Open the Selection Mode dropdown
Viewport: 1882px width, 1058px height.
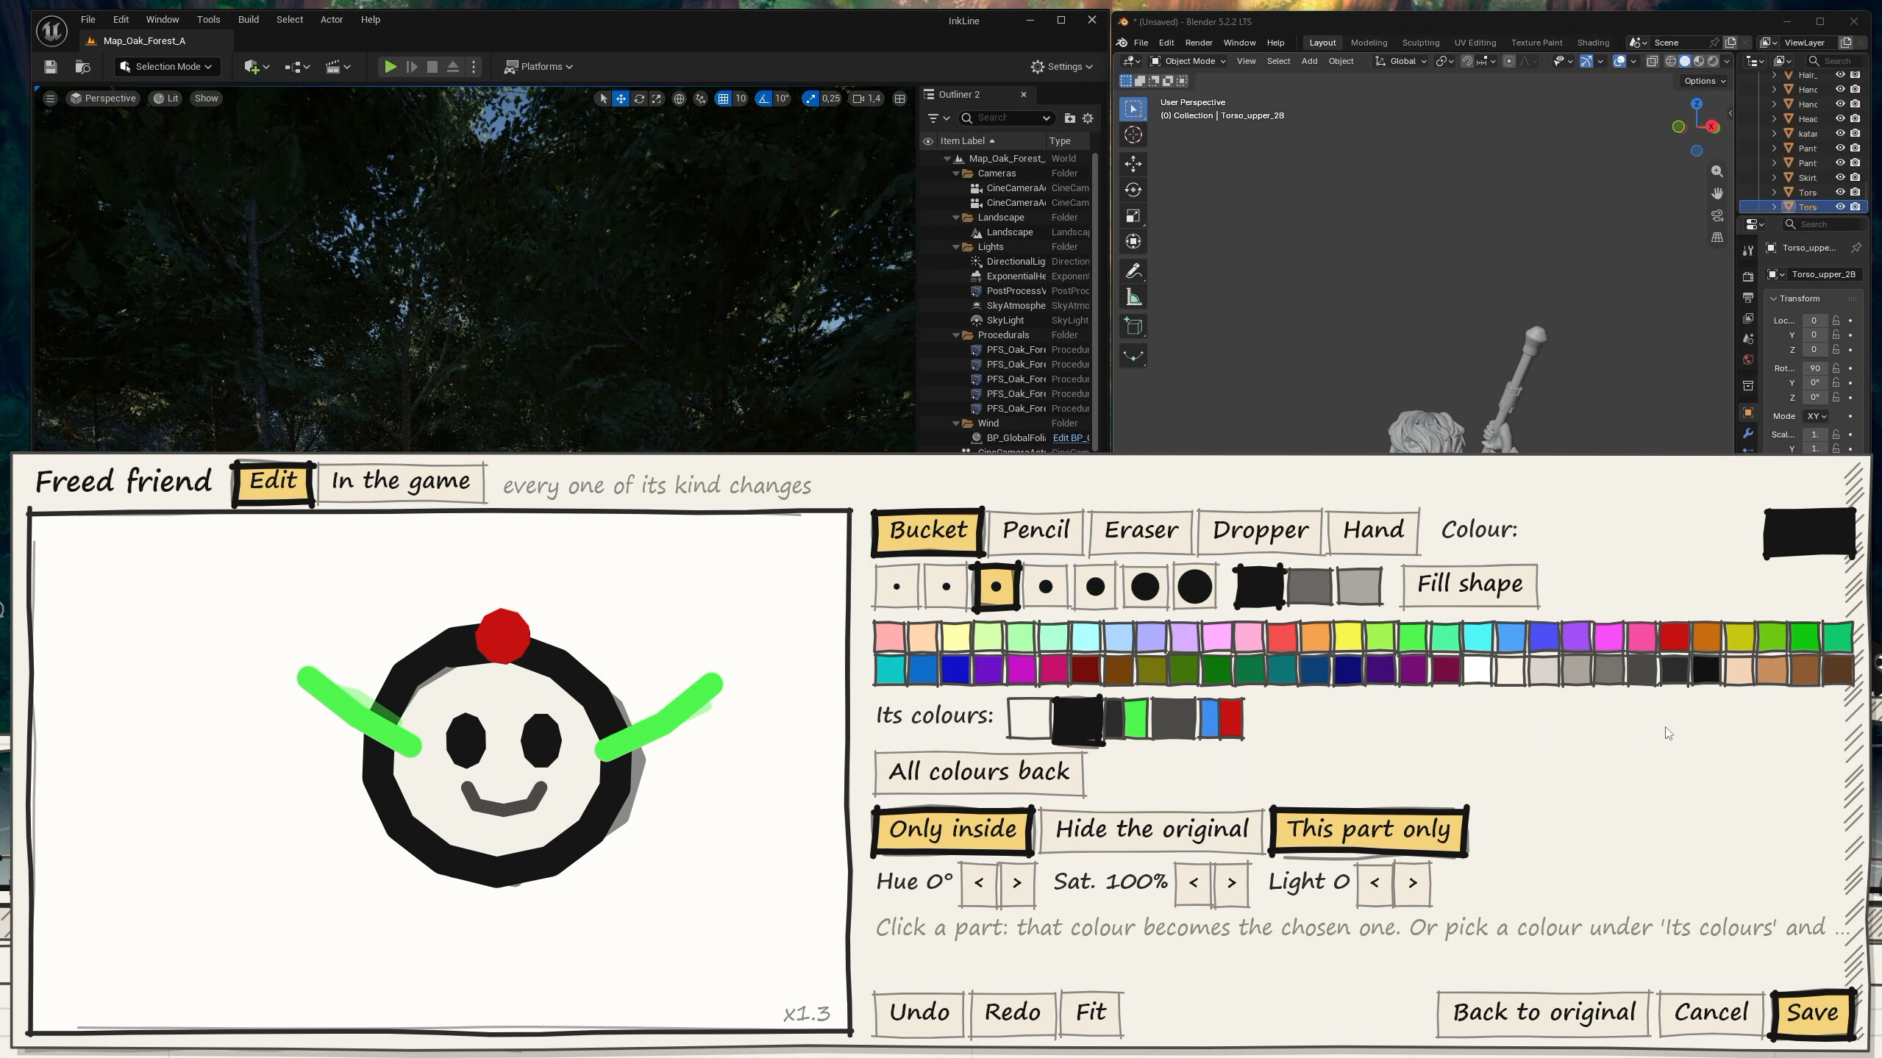point(166,67)
